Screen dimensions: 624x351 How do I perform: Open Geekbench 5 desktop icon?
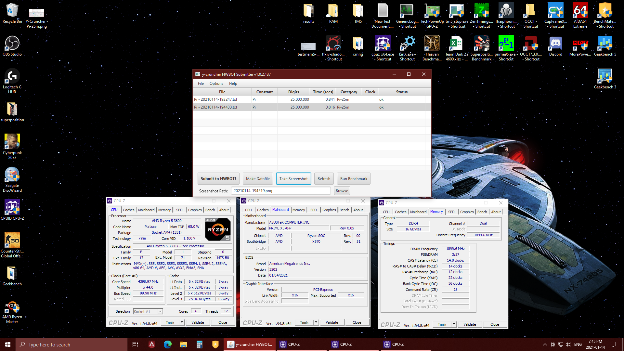tap(605, 46)
